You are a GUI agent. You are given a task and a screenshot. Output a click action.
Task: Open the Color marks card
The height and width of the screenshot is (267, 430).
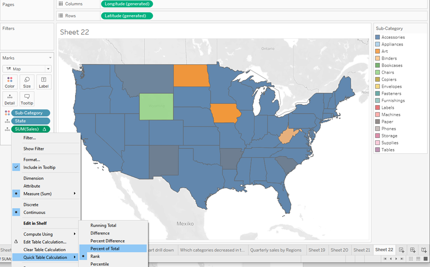pos(10,82)
